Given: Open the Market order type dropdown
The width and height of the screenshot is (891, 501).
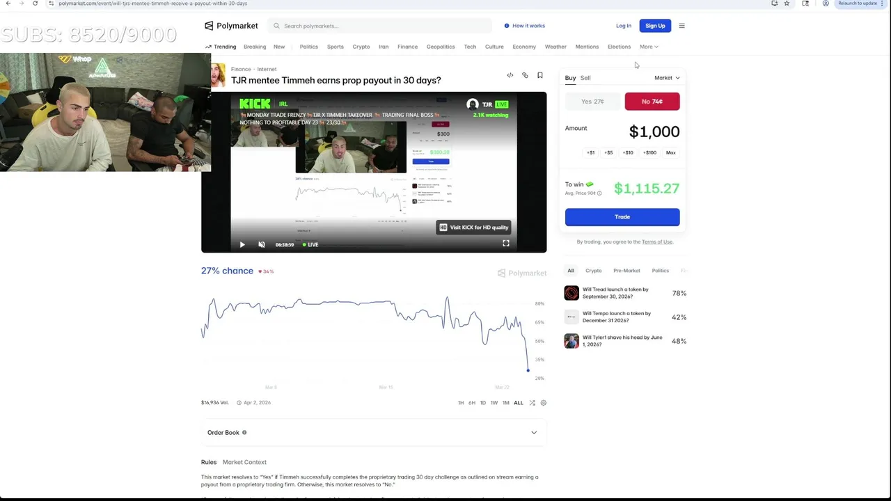Looking at the screenshot, I should coord(667,78).
